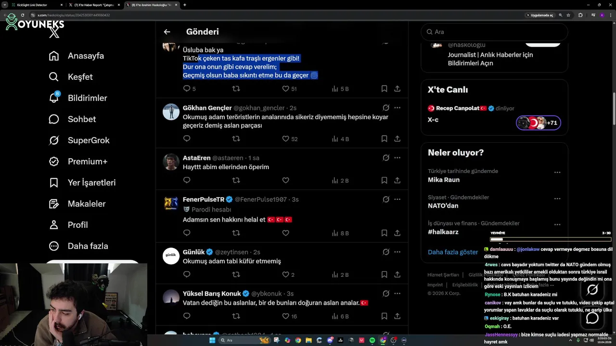Repost FenerPulseTR's reply
Image resolution: width=616 pixels, height=346 pixels.
[x=236, y=233]
